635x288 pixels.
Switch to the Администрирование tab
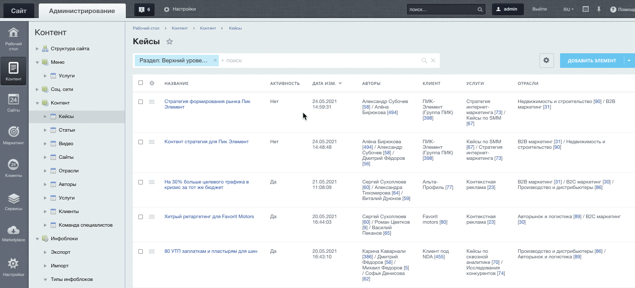82,11
